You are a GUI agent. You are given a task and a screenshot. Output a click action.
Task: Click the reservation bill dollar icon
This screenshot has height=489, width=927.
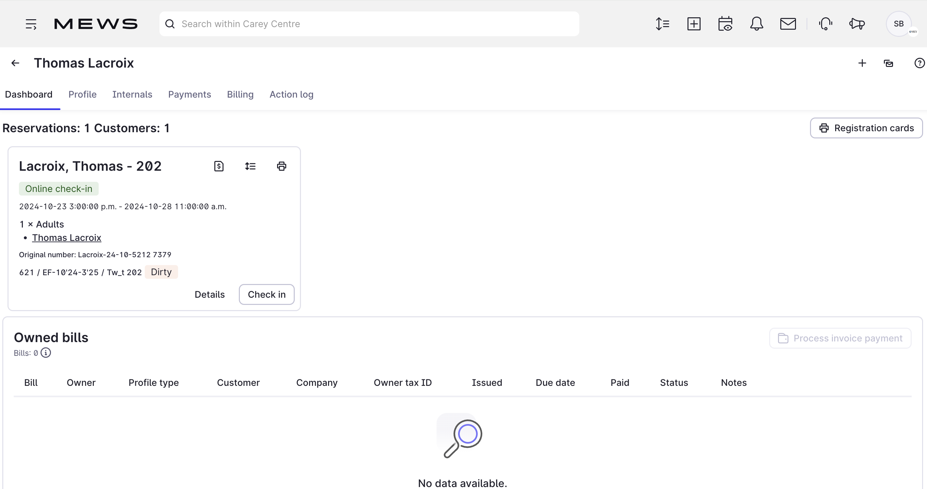219,166
